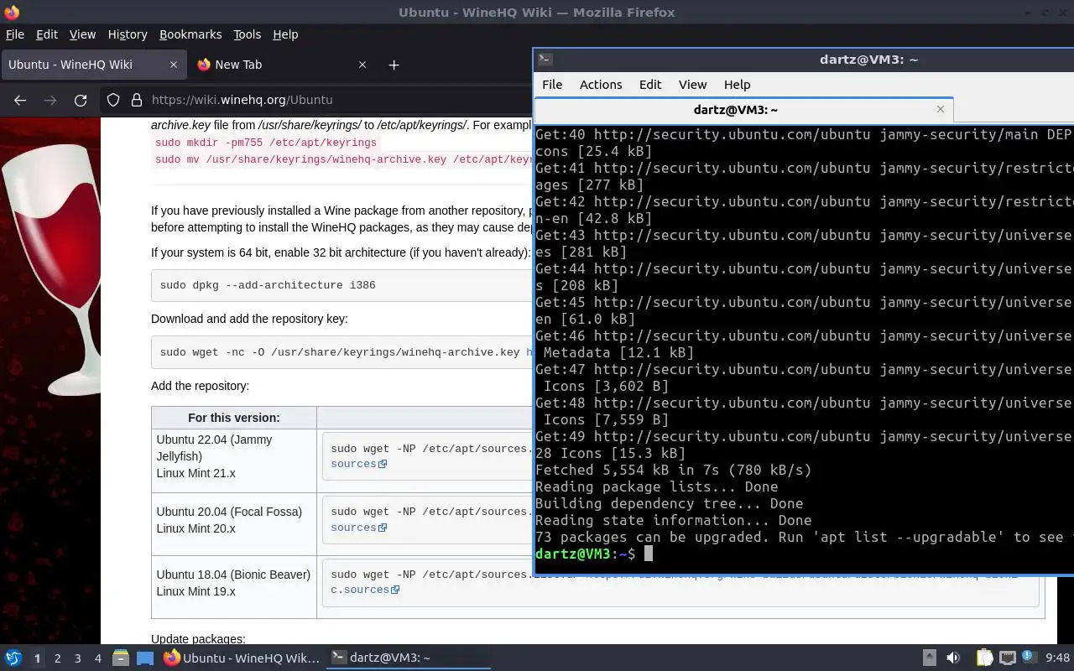Screen dimensions: 1074x671
Task: Switch to workspace 3
Action: pos(77,658)
